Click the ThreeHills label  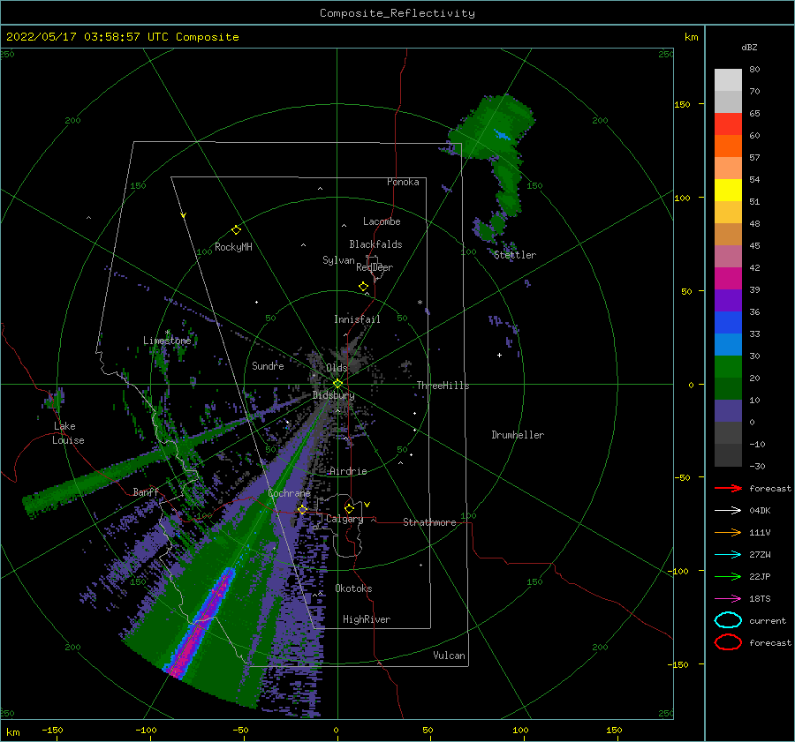[x=443, y=386]
